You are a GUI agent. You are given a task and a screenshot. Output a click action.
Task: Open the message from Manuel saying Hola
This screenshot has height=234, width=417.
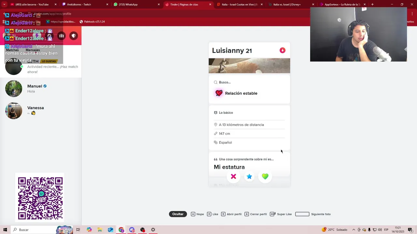(41, 88)
